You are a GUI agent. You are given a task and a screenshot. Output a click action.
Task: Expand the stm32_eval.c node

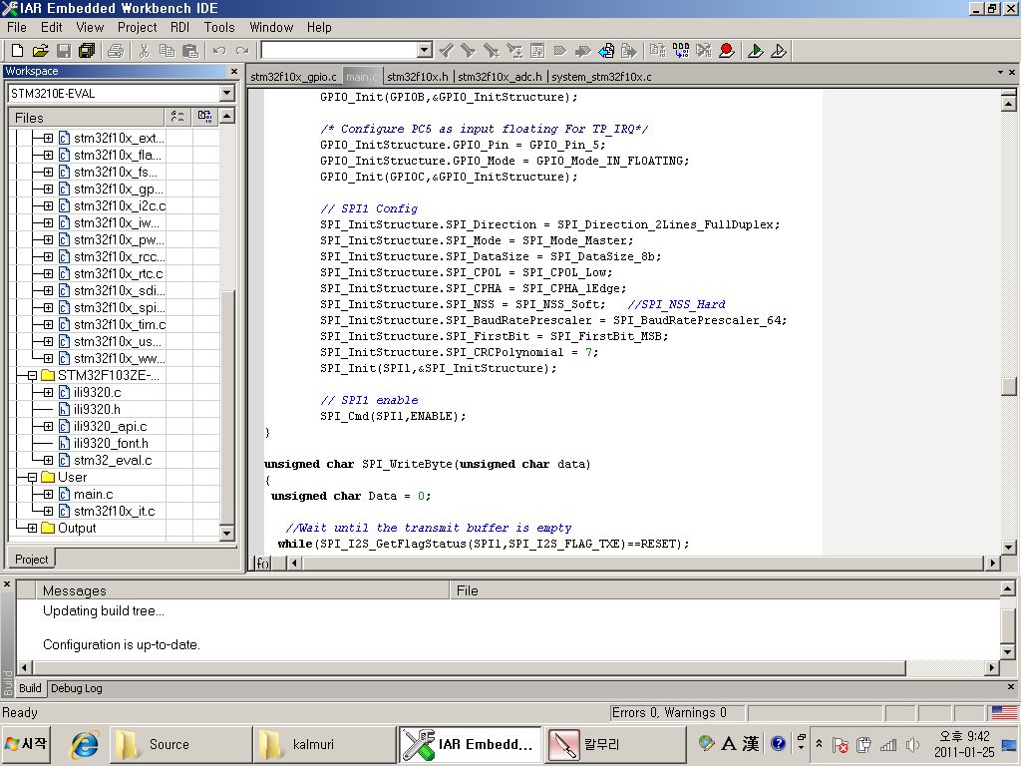pos(48,461)
